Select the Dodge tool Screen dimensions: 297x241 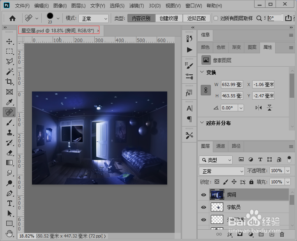point(9,183)
